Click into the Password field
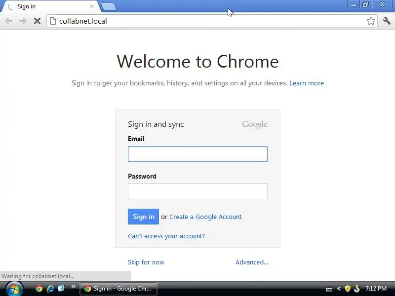 197,191
